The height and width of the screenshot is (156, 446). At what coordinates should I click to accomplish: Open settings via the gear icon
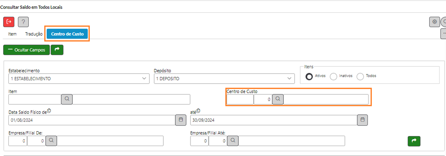tap(434, 22)
